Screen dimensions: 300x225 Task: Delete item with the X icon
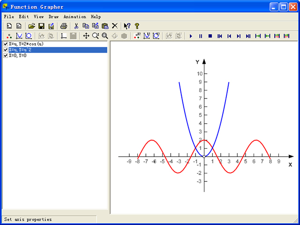pyautogui.click(x=114, y=26)
